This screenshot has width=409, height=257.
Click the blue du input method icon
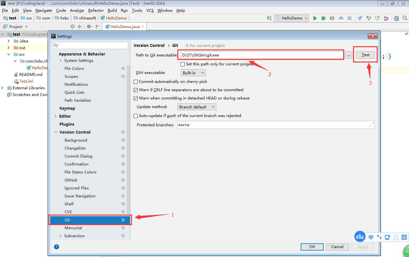click(x=360, y=237)
